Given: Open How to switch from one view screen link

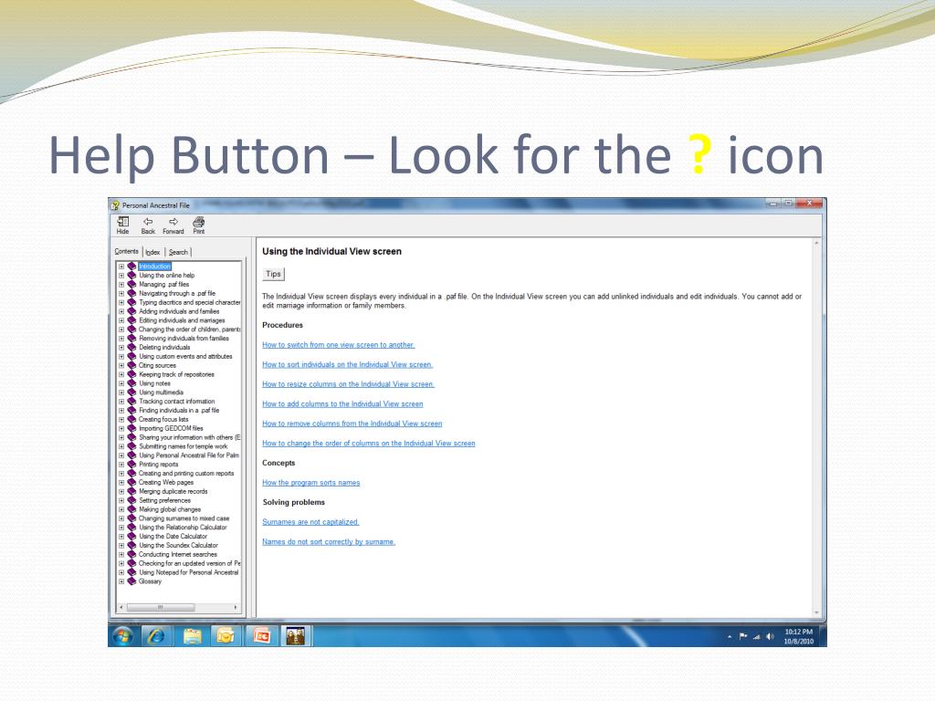Looking at the screenshot, I should [338, 344].
